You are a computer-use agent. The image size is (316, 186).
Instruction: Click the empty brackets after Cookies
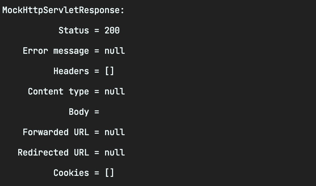109,173
